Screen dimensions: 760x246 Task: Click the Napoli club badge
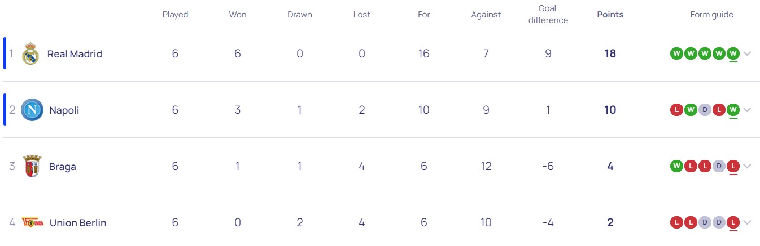pos(32,110)
